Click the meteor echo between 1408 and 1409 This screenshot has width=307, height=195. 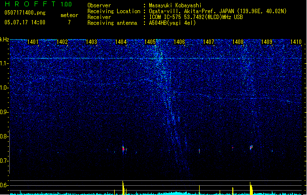(x=251, y=148)
